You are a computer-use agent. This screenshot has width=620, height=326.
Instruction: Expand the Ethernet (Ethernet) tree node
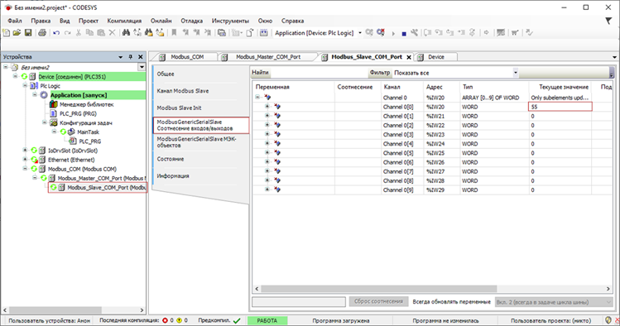coord(25,160)
